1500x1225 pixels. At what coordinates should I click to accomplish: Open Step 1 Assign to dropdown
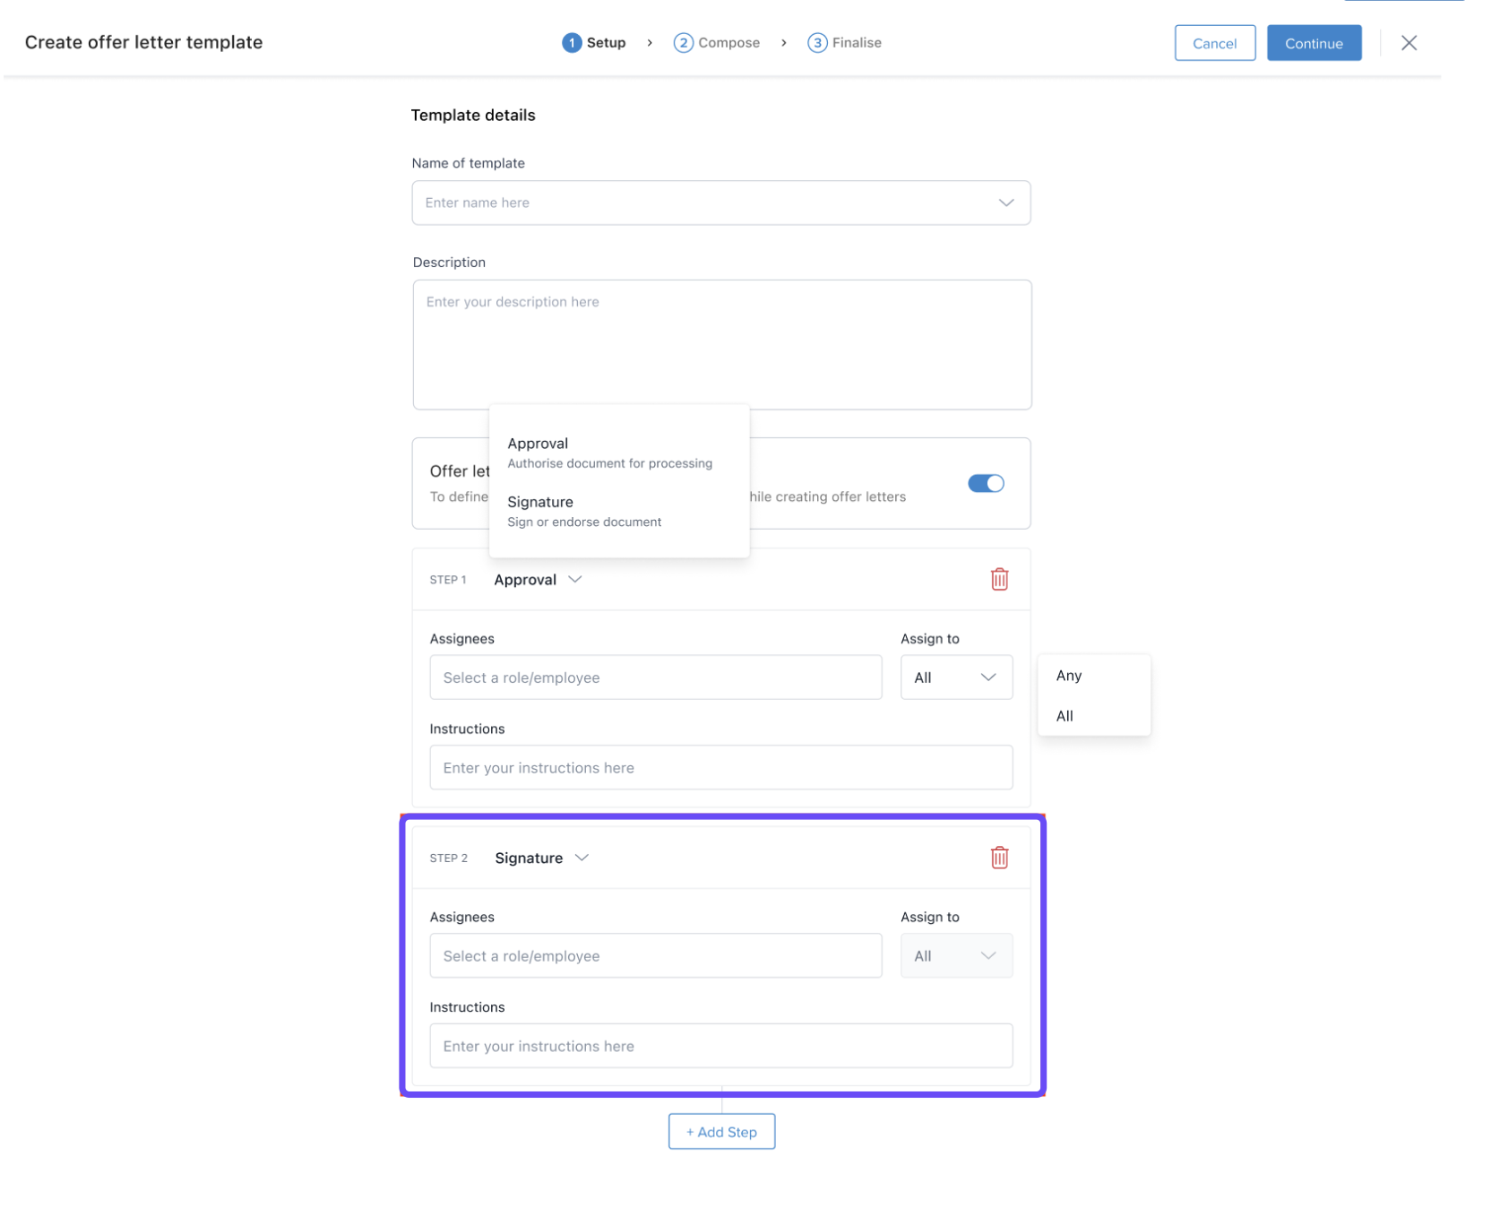(x=955, y=677)
